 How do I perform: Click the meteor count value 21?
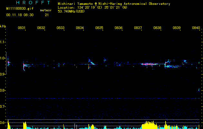[x=47, y=15]
